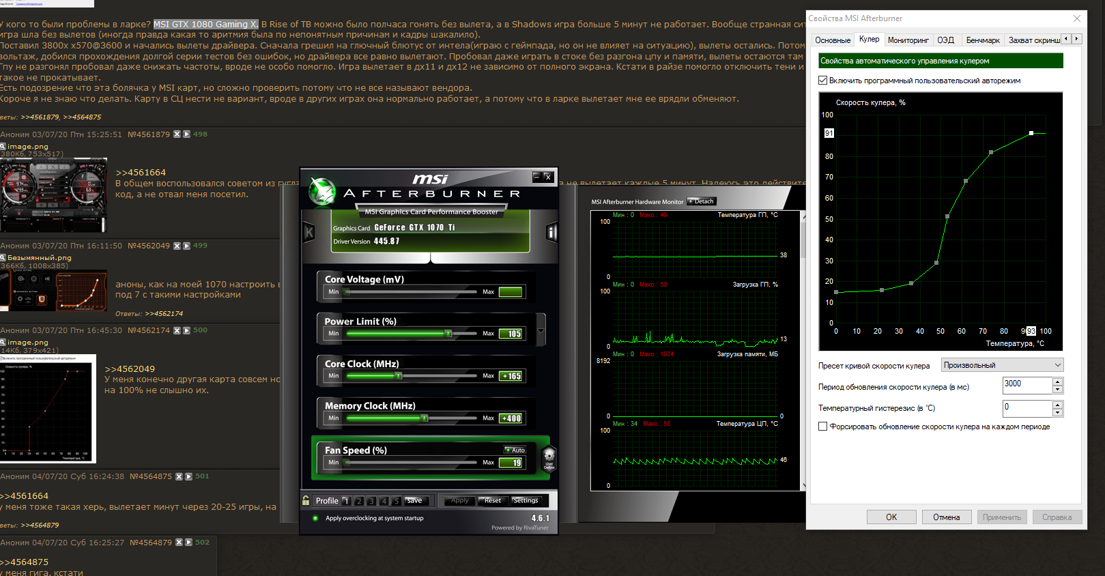Click the magnifier icon beside post 4562174's image.png
This screenshot has height=576, width=1105.
point(3,343)
